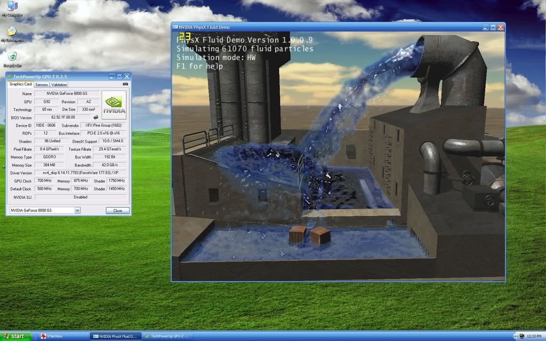Click the BIOS save chip icon

[96, 117]
